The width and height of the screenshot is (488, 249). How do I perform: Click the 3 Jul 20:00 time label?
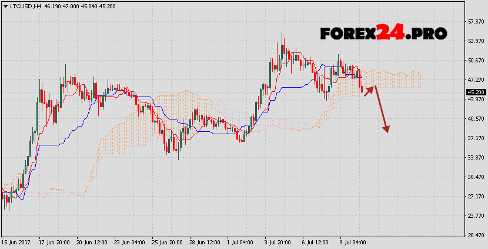tap(278, 242)
